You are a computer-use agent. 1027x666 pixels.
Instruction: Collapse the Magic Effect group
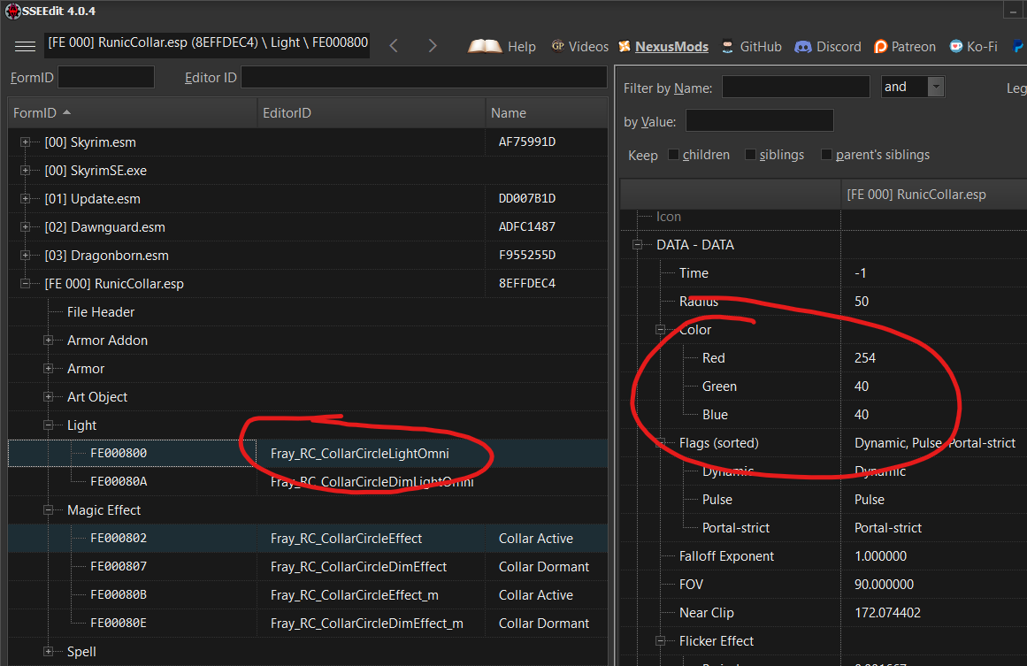(x=48, y=510)
